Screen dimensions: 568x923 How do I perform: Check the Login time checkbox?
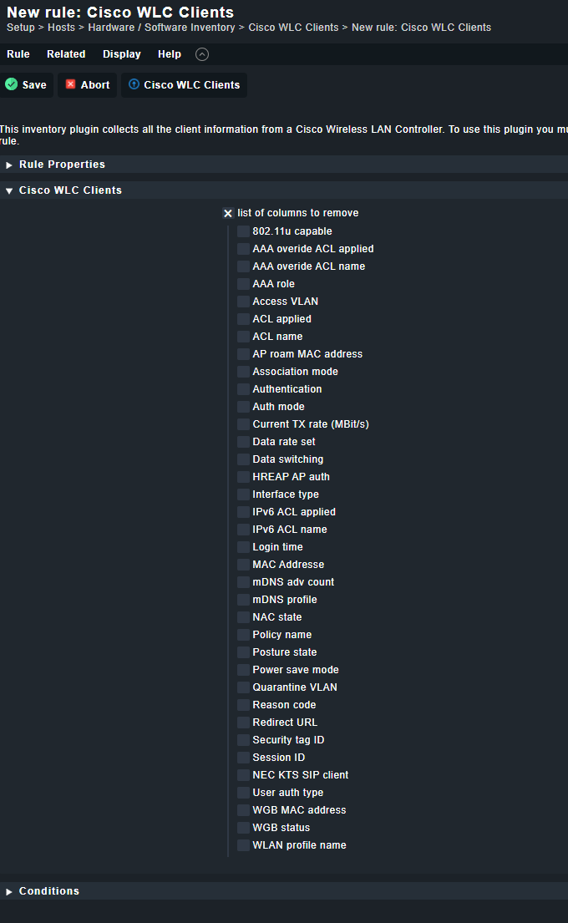243,547
